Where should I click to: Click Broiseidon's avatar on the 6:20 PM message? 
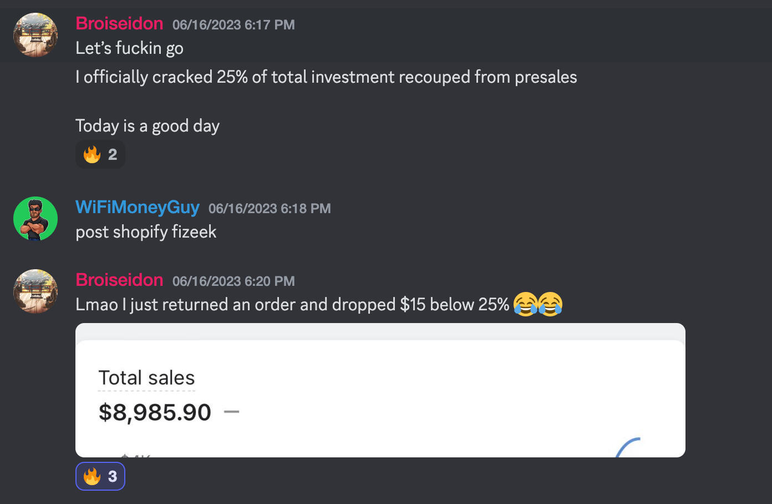coord(35,291)
